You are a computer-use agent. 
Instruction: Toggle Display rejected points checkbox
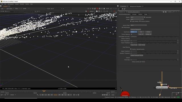click(x=131, y=49)
